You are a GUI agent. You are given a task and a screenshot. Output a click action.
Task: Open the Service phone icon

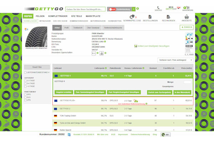[x=158, y=8]
